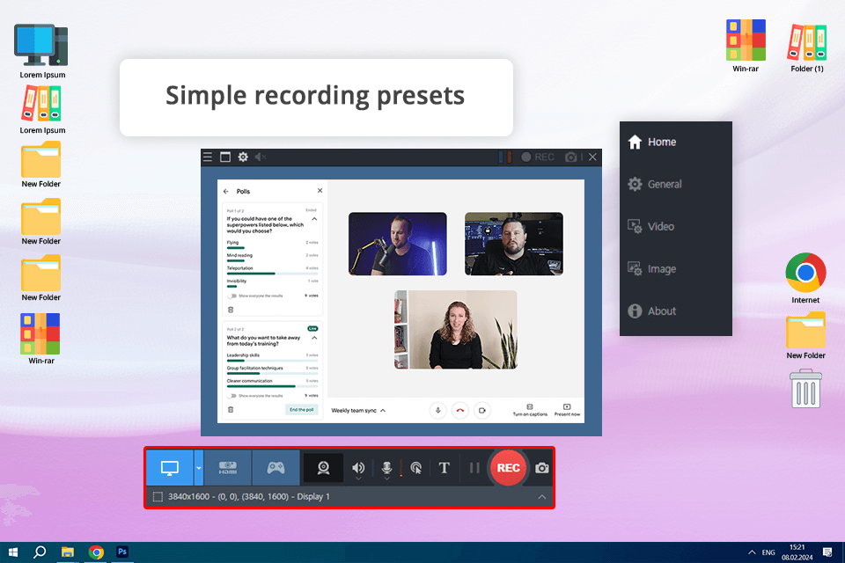
Task: Hang up with the red end call button
Action: pos(460,411)
